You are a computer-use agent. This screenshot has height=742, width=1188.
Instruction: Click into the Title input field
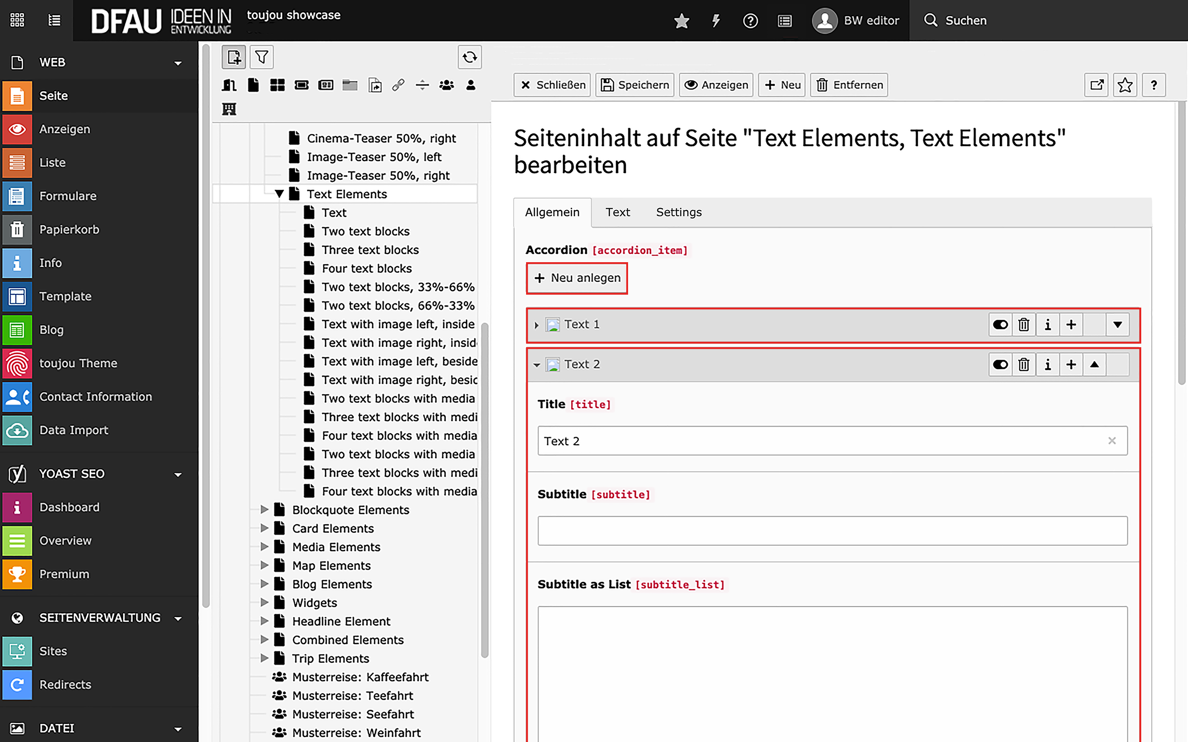833,441
